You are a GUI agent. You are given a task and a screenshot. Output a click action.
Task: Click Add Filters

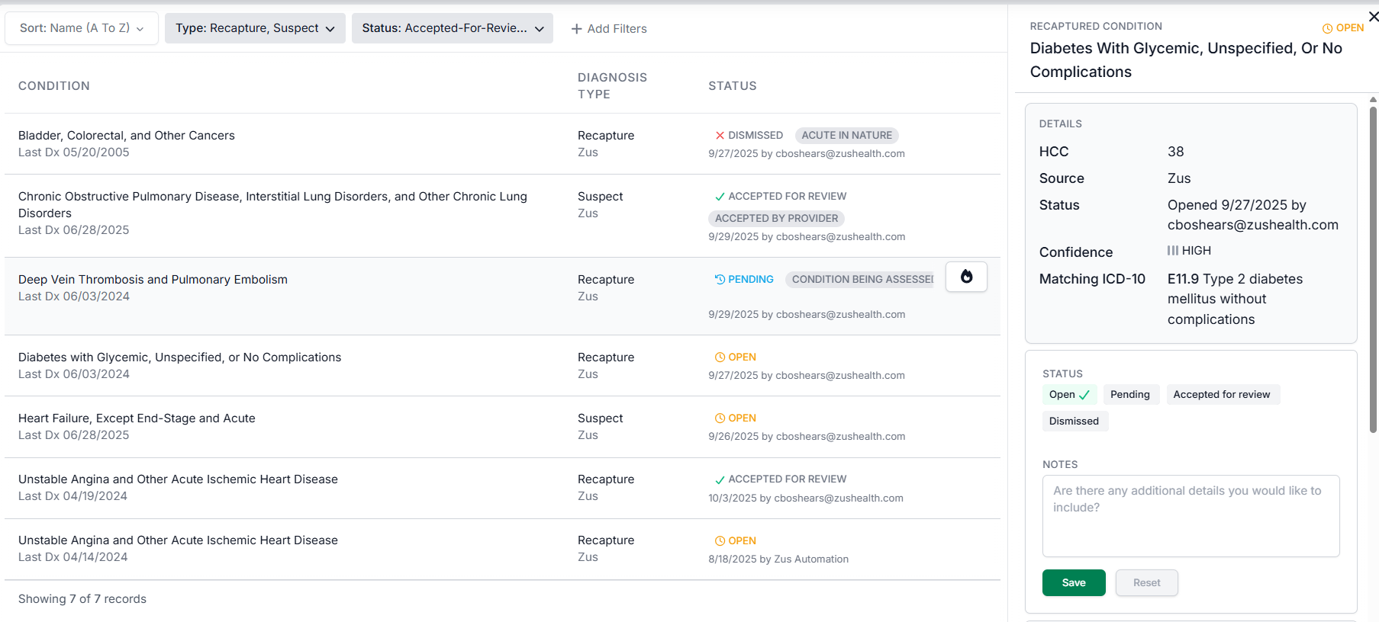[x=609, y=29]
